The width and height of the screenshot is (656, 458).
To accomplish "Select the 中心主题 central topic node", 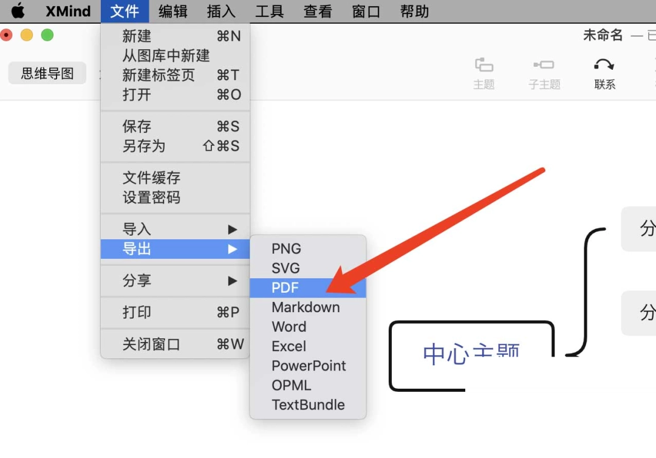I will (471, 355).
